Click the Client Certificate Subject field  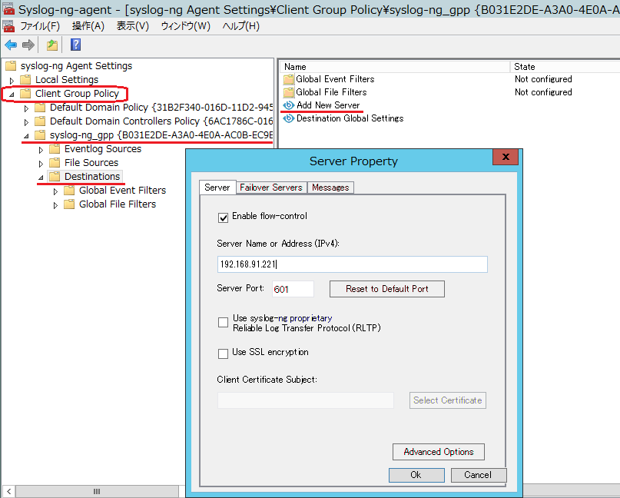tap(305, 400)
